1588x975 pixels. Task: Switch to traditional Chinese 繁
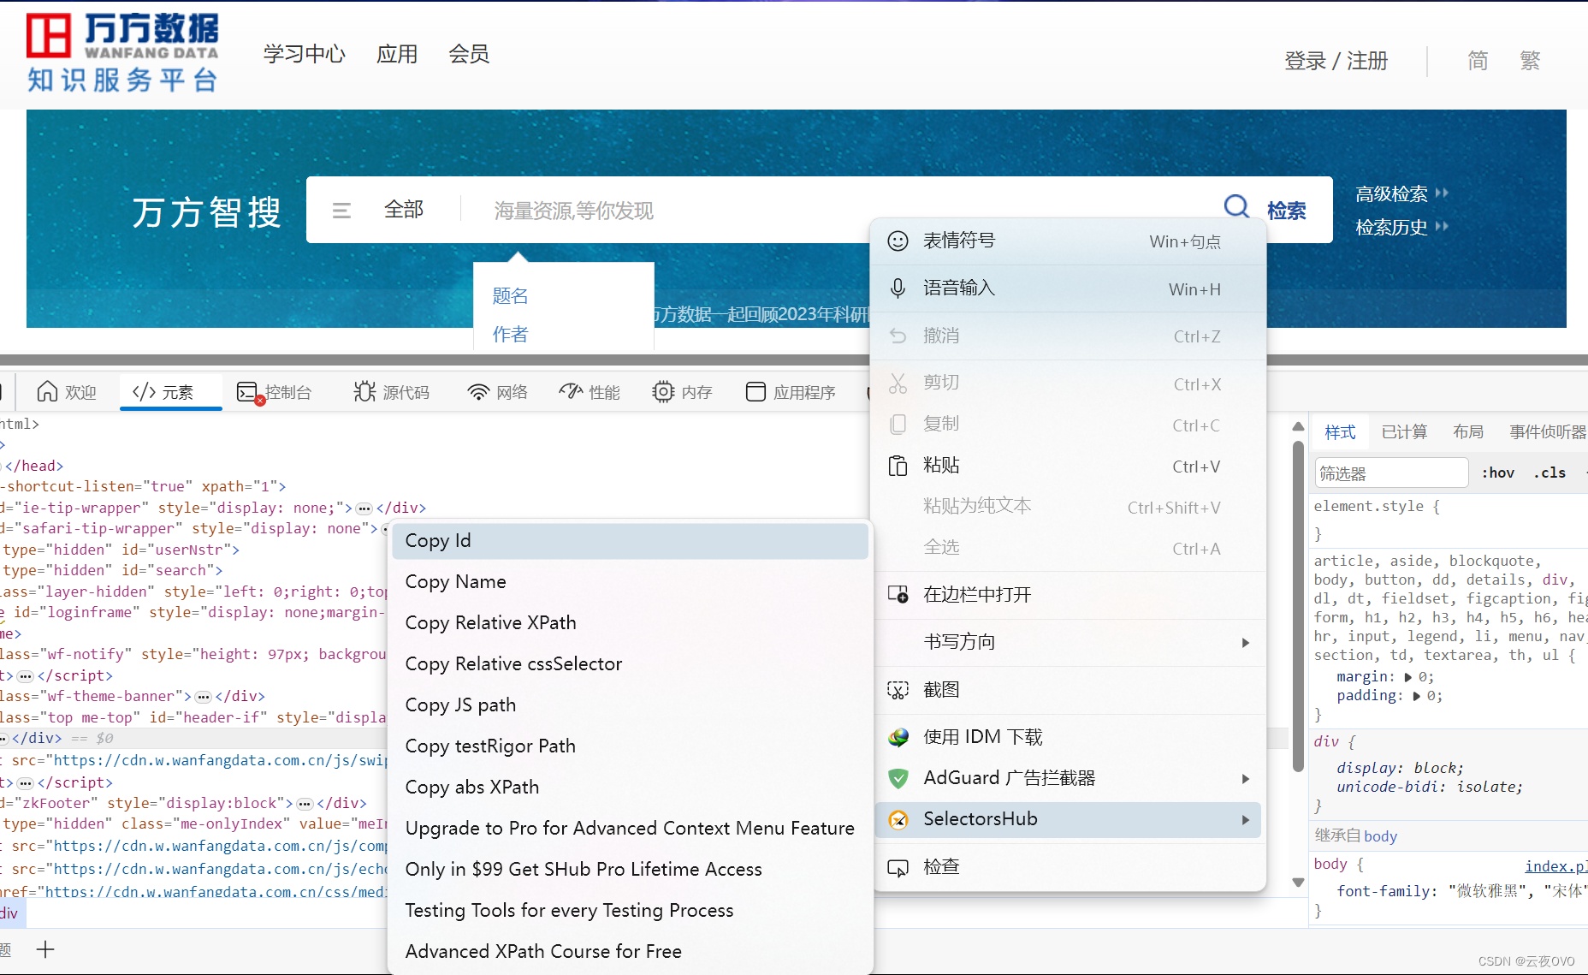1530,61
